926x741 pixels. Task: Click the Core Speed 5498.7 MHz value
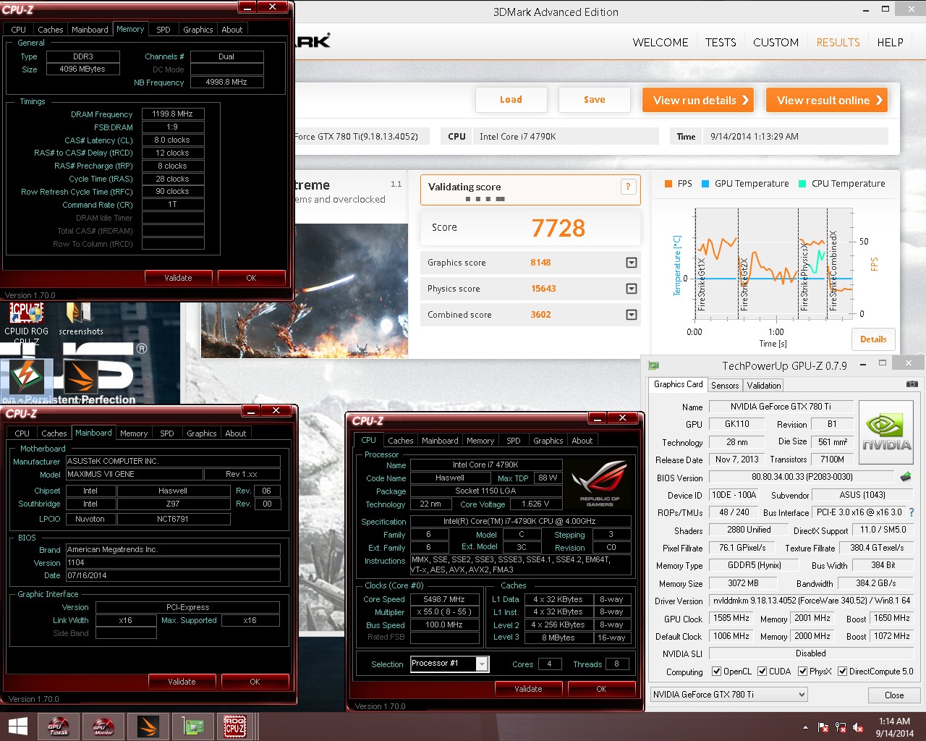tap(445, 599)
